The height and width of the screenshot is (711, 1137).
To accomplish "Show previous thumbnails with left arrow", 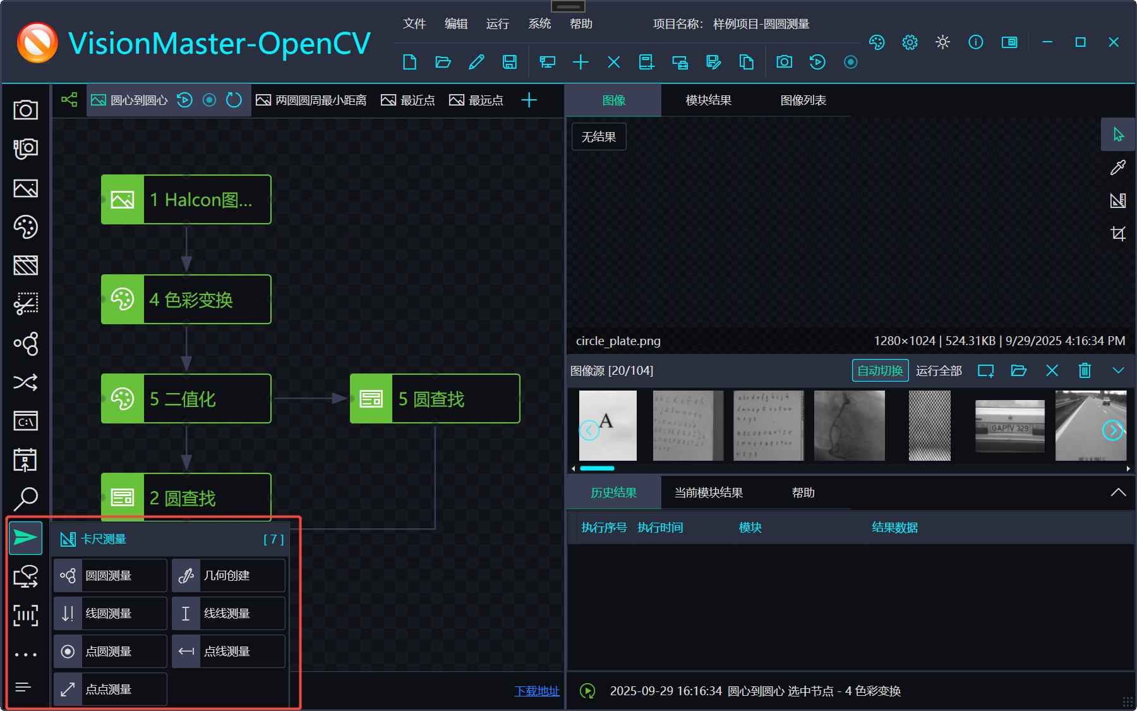I will point(589,430).
